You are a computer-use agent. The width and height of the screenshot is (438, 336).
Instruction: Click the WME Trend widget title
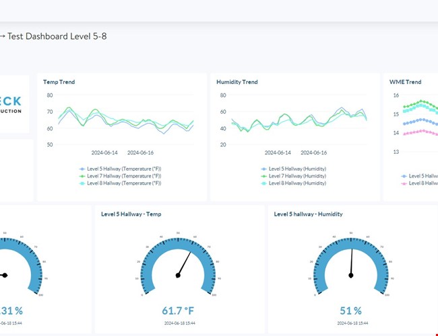pyautogui.click(x=405, y=82)
